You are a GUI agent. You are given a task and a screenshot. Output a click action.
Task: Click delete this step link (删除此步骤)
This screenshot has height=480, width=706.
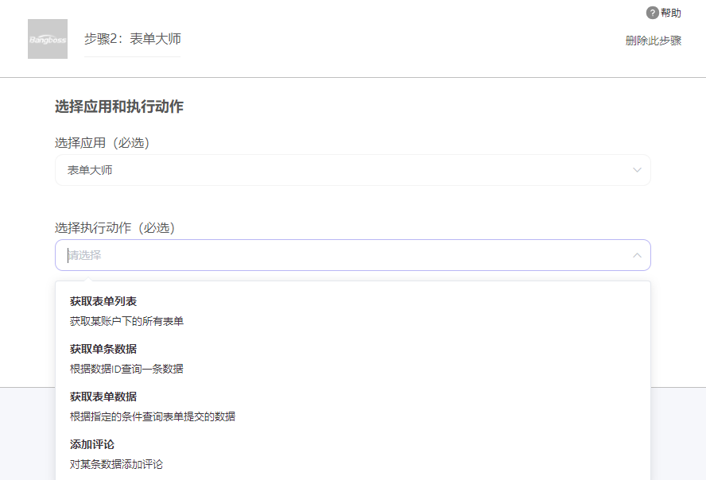tap(654, 41)
